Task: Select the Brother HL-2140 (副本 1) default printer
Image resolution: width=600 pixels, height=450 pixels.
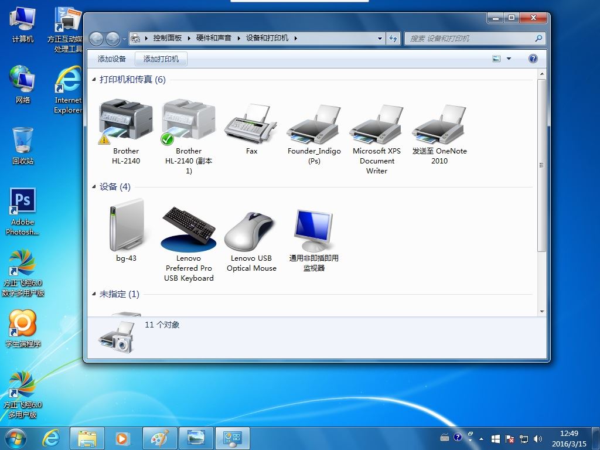Action: coord(189,136)
